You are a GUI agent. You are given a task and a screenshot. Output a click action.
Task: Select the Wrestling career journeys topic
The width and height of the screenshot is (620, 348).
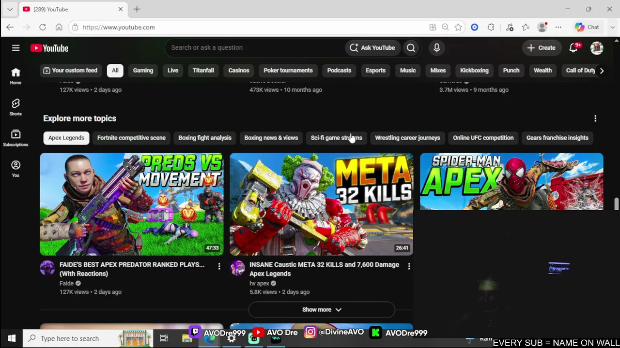[407, 138]
